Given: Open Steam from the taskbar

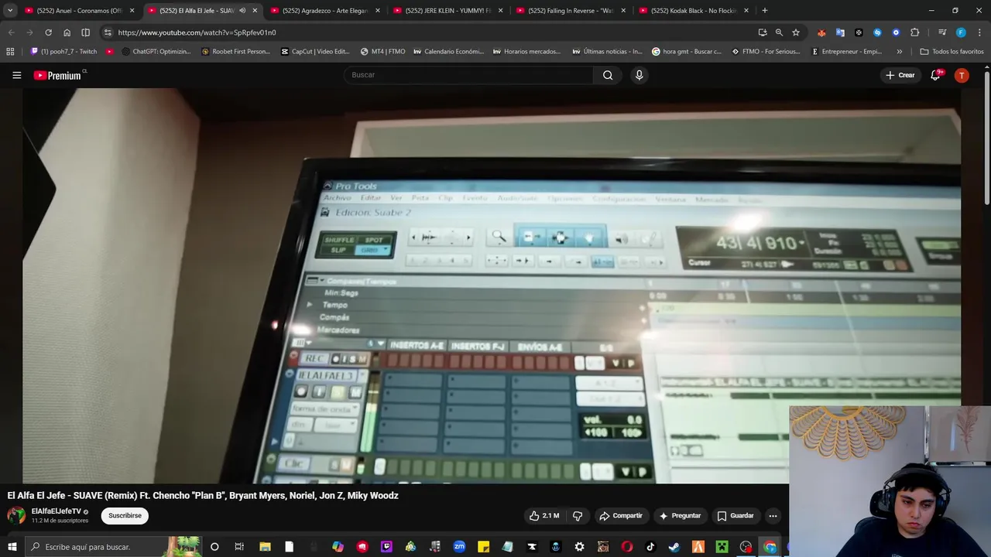Looking at the screenshot, I should 674,547.
